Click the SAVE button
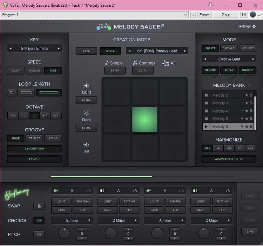Image resolution: width=263 pixels, height=246 pixels. click(250, 232)
